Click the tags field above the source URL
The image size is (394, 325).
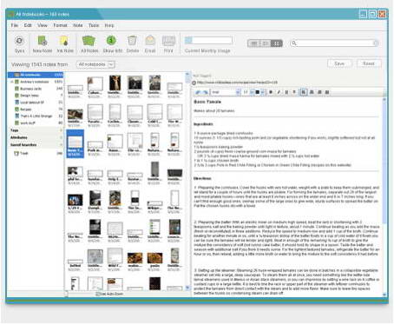point(202,76)
